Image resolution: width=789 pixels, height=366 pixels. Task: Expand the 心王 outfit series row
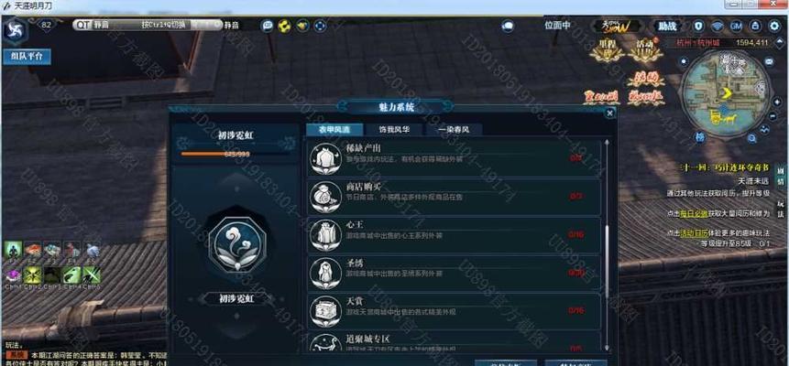coord(454,234)
